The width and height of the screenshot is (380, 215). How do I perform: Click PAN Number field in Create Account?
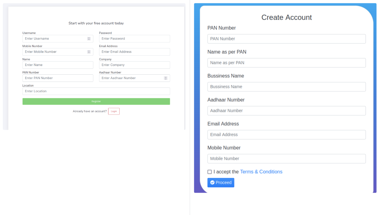pyautogui.click(x=286, y=39)
